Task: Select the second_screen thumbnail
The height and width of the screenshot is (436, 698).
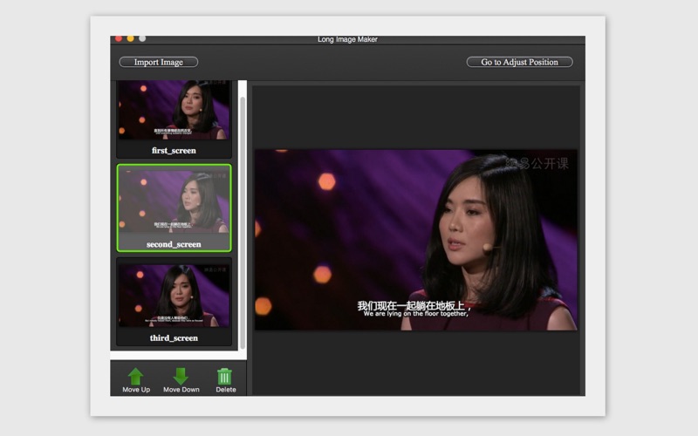Action: click(174, 208)
